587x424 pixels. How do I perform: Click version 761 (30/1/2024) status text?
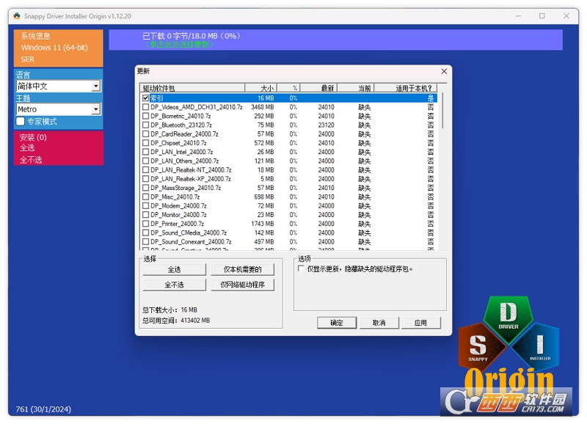coord(43,409)
